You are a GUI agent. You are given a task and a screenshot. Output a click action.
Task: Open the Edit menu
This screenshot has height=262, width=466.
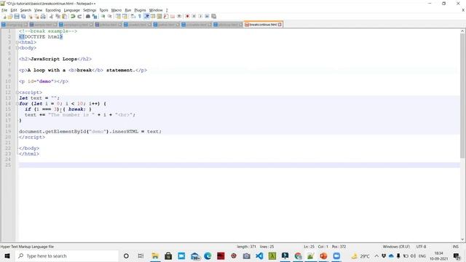click(14, 10)
